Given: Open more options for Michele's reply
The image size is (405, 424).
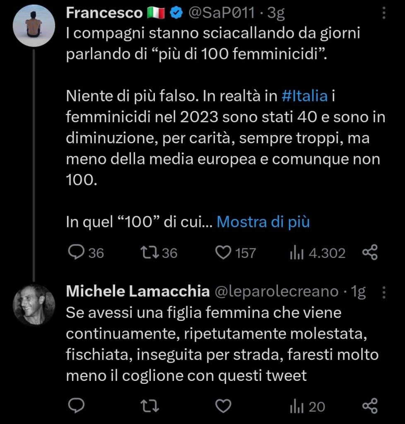Looking at the screenshot, I should (x=384, y=293).
